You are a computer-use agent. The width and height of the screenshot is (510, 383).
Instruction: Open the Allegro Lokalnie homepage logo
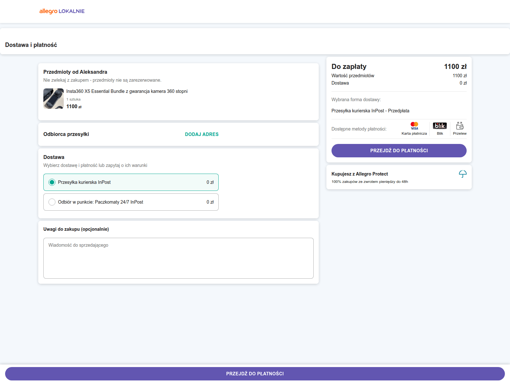[62, 11]
